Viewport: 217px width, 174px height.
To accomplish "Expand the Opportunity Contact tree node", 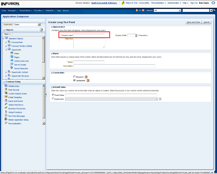I will point(6,72).
